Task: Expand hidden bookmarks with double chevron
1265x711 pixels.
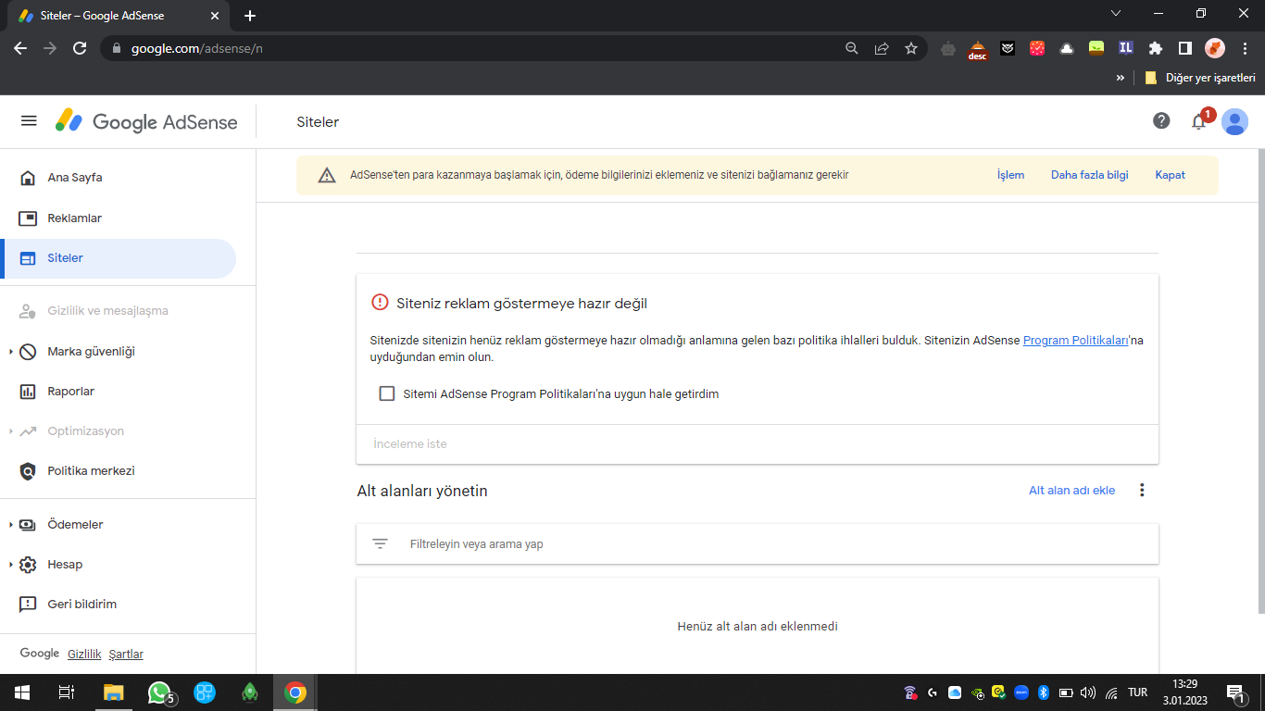Action: (1121, 79)
